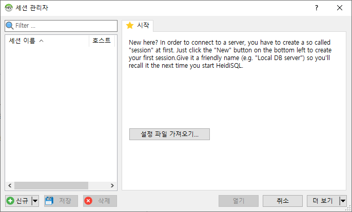The width and height of the screenshot is (352, 212).
Task: Focus the Filter text input field
Action: tap(64, 25)
